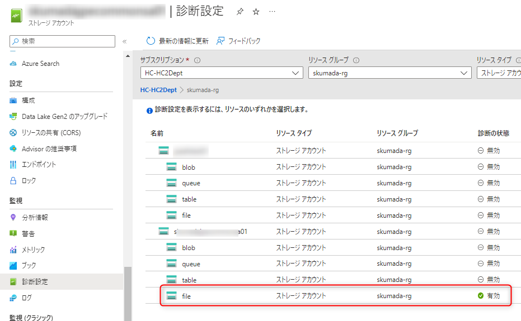Select the second table row
This screenshot has width=521, height=321.
pos(334,280)
